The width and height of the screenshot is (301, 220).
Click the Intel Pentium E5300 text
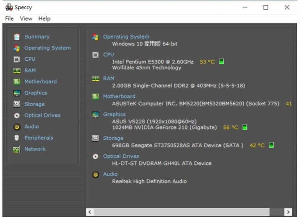point(153,62)
